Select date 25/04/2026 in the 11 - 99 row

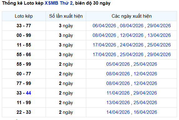click(x=145, y=103)
